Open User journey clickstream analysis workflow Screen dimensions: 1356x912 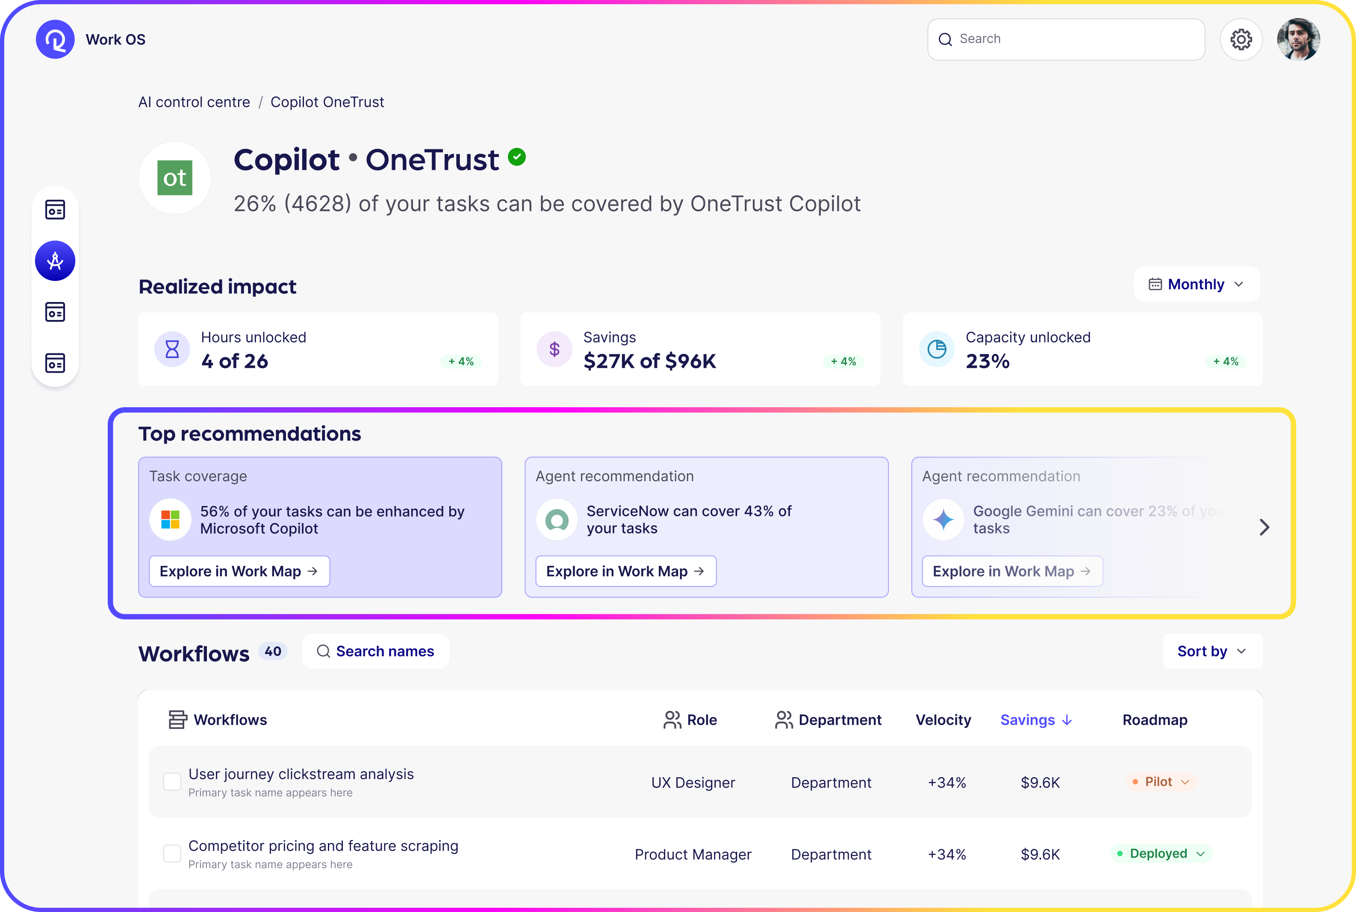point(301,774)
